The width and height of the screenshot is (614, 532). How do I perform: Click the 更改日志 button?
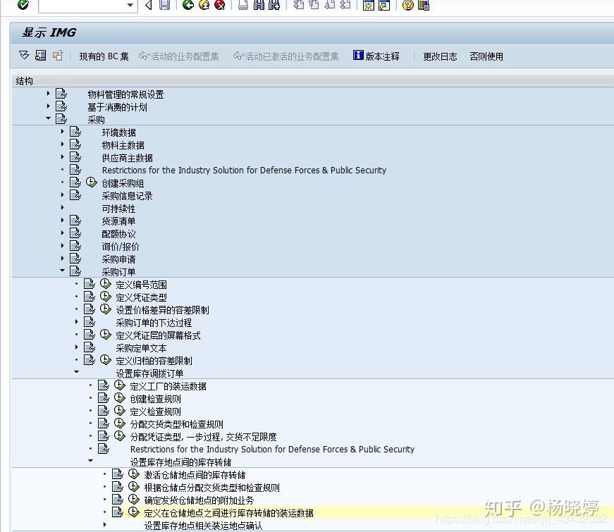pyautogui.click(x=440, y=56)
